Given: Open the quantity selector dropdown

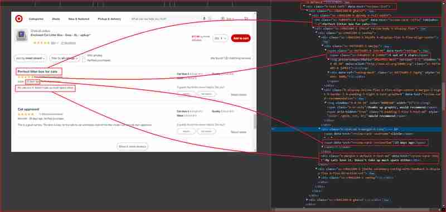Looking at the screenshot, I should coord(220,38).
